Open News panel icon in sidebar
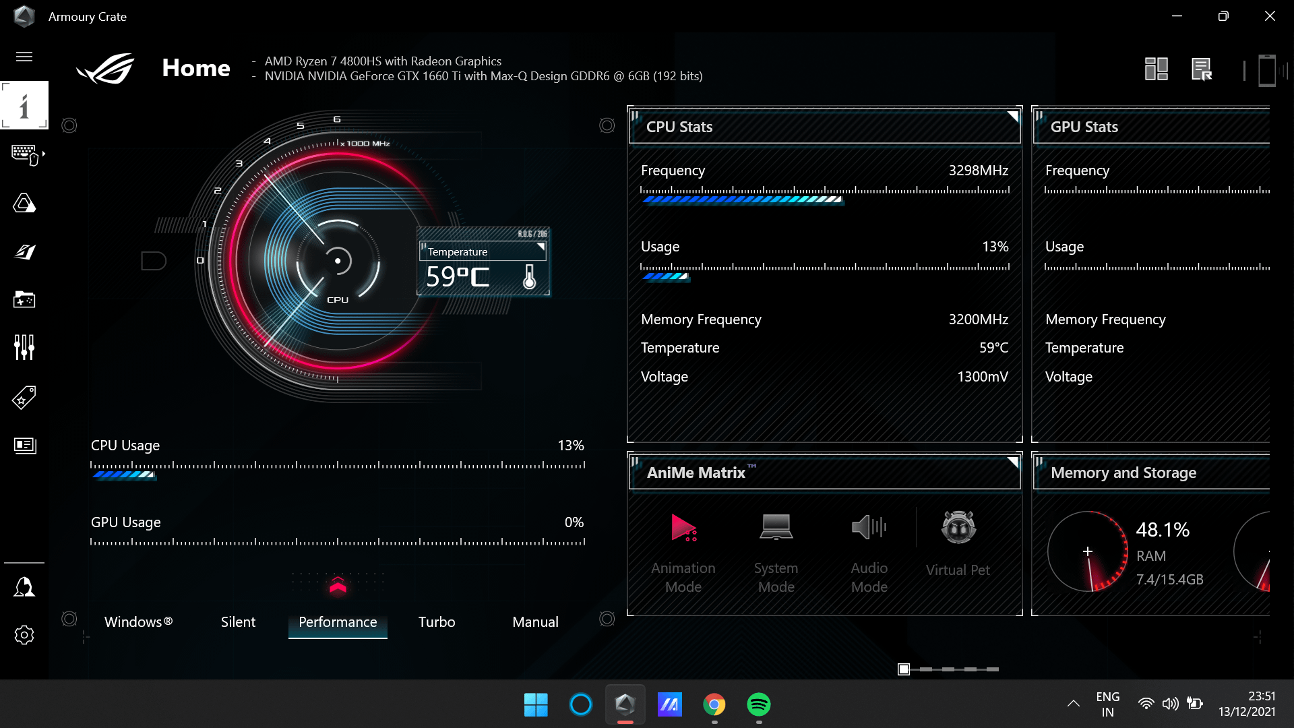 pos(25,445)
